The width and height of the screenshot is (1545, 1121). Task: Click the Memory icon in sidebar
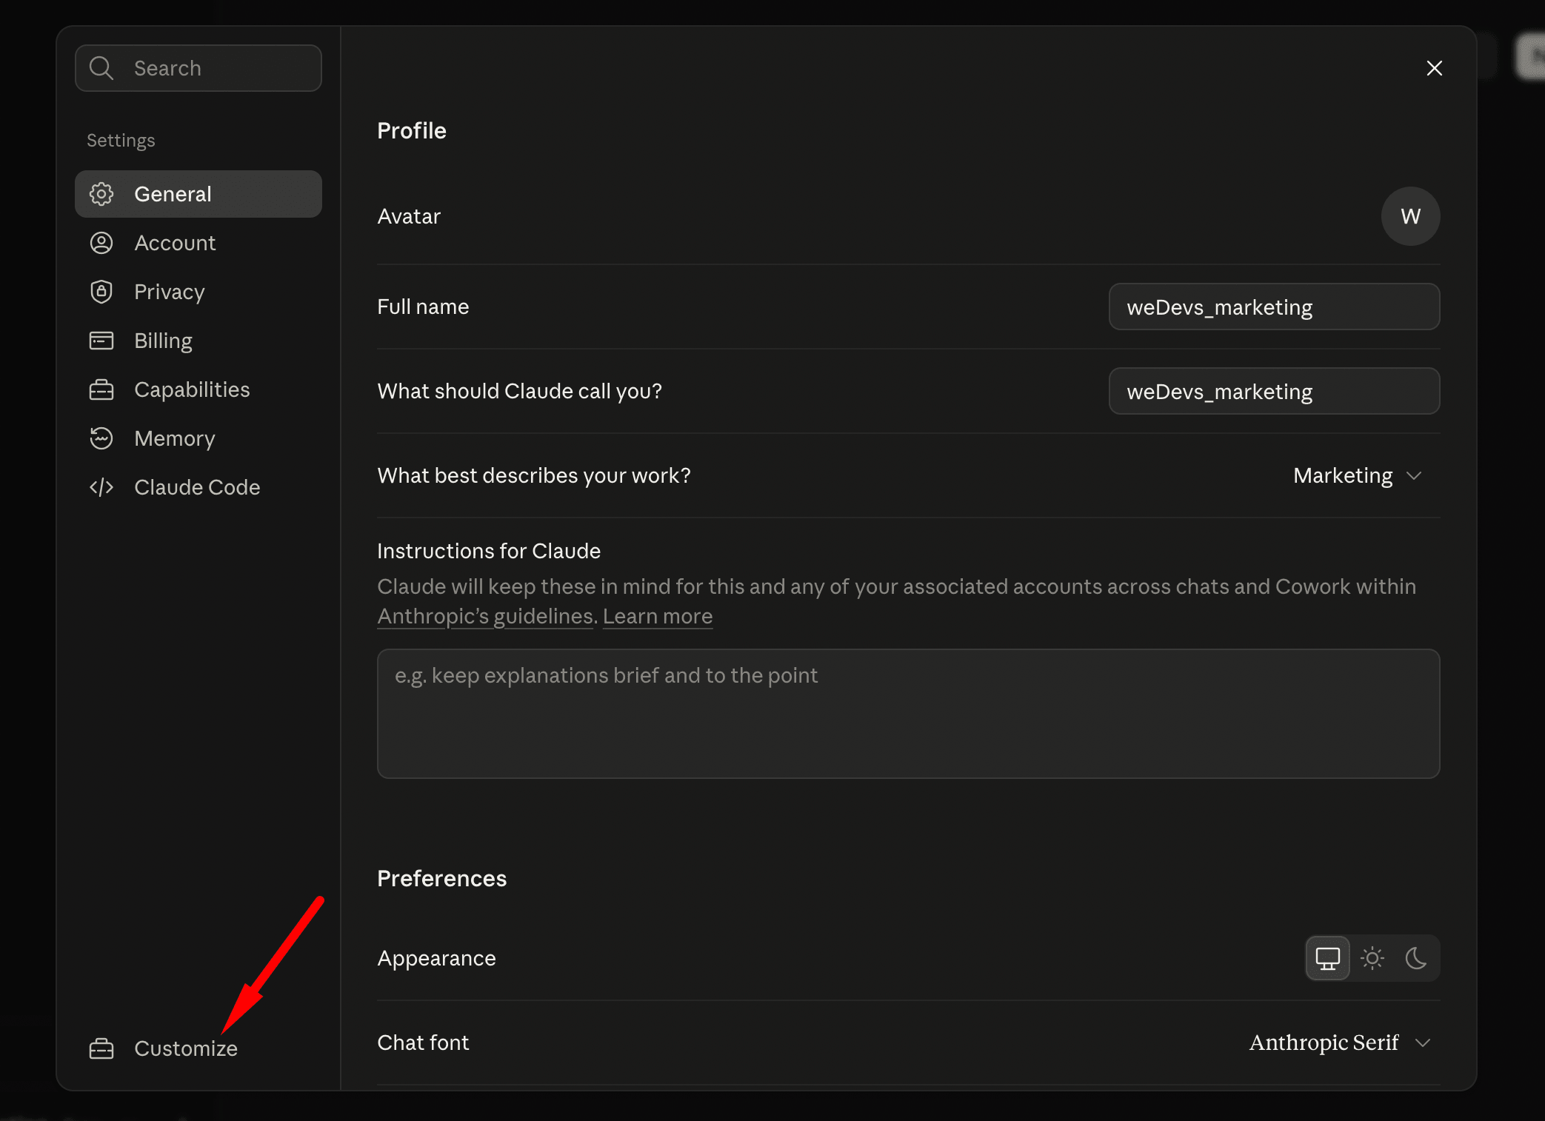click(101, 438)
